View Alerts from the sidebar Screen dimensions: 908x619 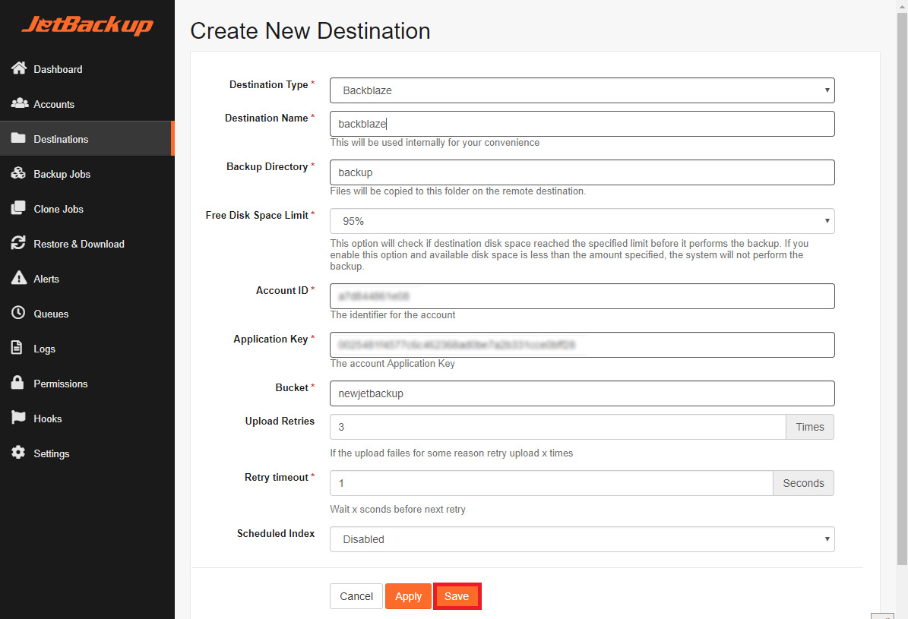point(87,279)
